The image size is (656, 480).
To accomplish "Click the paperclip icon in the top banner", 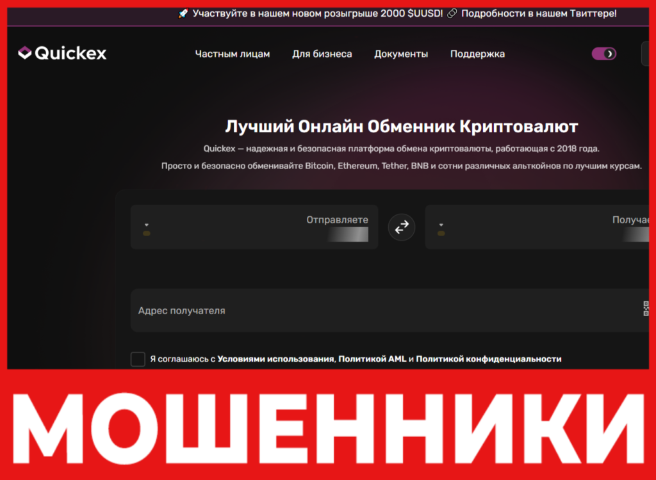I will click(x=453, y=12).
